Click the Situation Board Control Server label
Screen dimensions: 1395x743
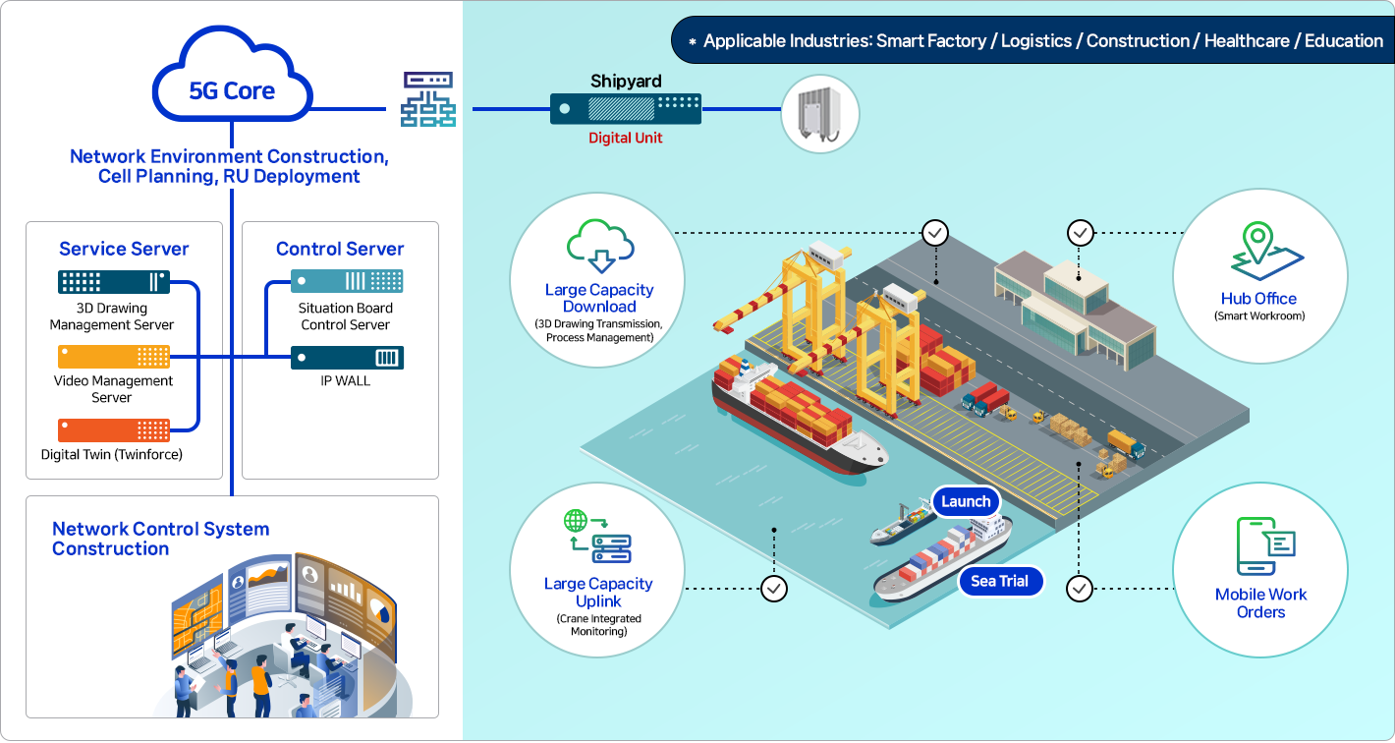(346, 316)
